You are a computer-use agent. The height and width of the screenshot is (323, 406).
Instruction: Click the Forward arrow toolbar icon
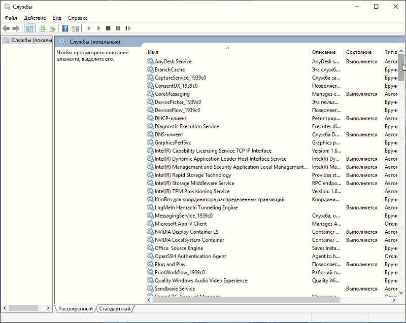coord(16,28)
